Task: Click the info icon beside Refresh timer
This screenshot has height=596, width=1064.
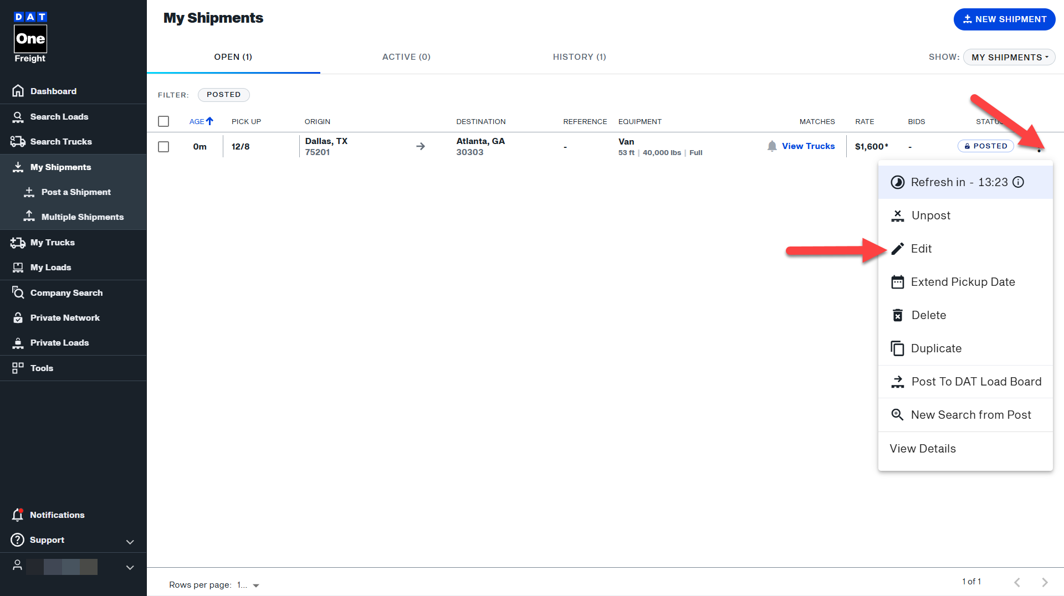Action: pyautogui.click(x=1018, y=182)
